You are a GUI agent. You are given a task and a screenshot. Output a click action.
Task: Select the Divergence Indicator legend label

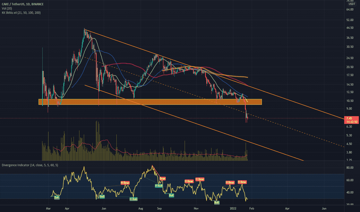[30, 165]
